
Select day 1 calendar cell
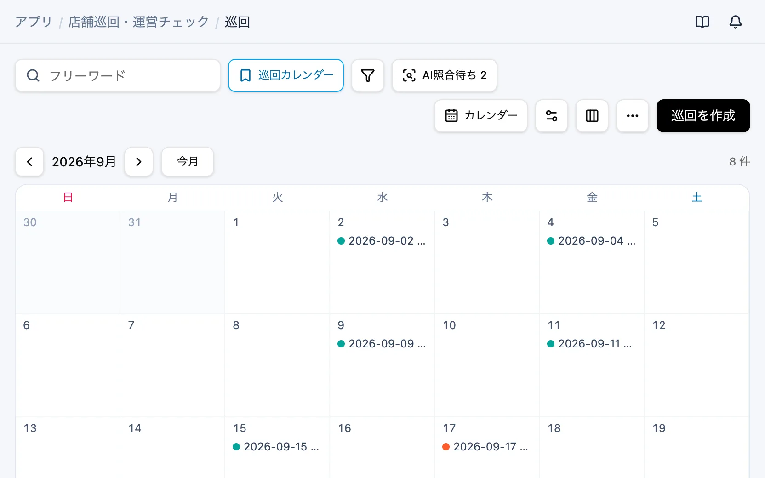pos(277,263)
